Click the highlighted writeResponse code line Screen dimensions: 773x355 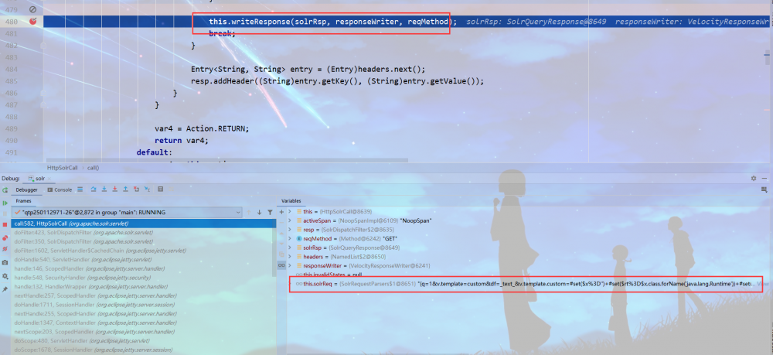coord(405,22)
